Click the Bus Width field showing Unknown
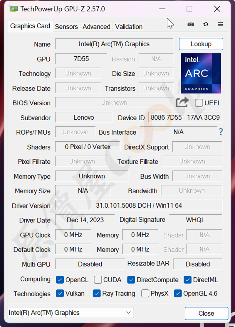The image size is (235, 327). pyautogui.click(x=197, y=176)
